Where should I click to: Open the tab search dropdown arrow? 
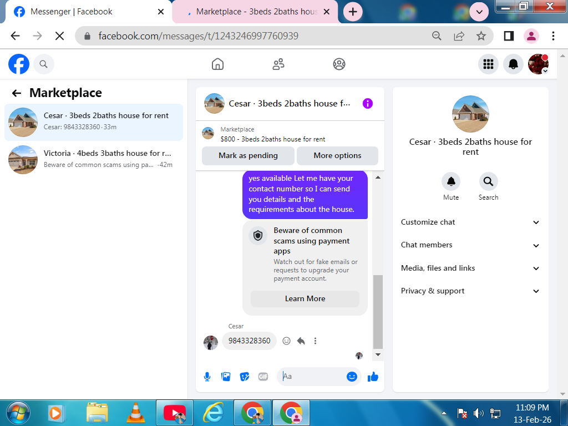[x=479, y=12]
